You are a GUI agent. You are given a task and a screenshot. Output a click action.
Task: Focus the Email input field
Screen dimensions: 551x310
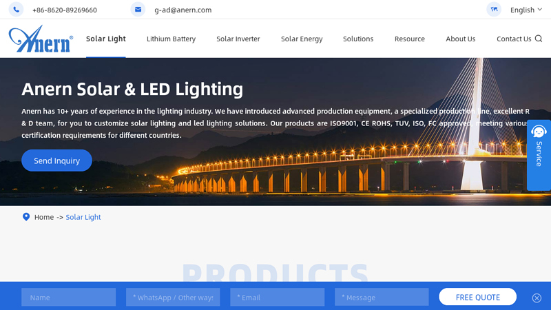(278, 297)
